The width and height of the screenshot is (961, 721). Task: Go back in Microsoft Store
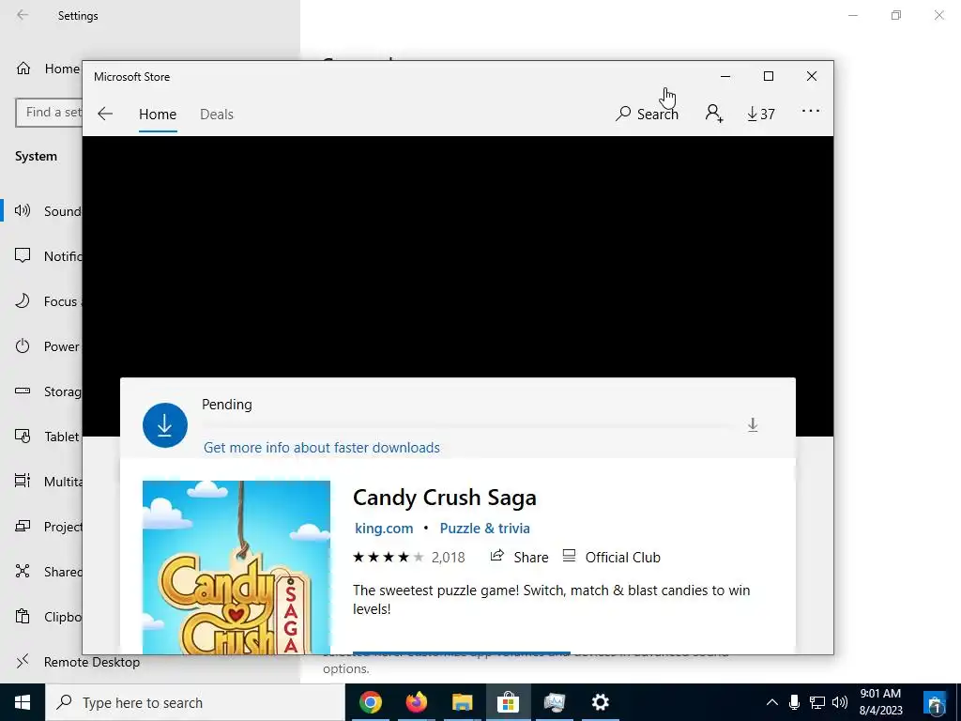105,114
